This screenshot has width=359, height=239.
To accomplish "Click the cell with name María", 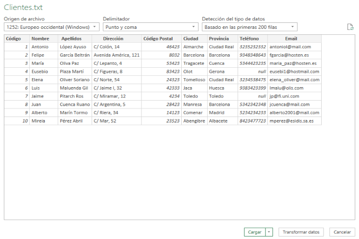I will 44,63.
